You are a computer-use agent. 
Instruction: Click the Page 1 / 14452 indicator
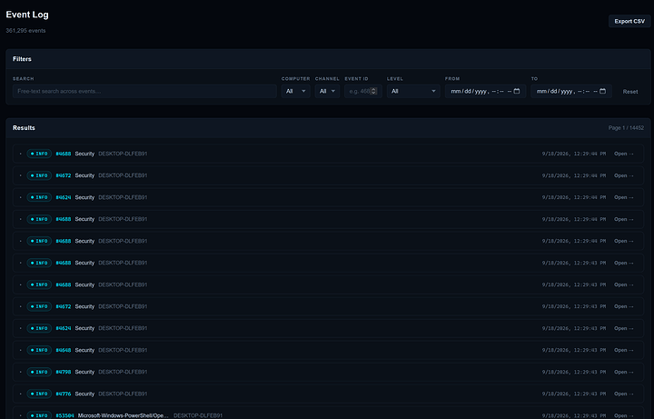tap(626, 128)
